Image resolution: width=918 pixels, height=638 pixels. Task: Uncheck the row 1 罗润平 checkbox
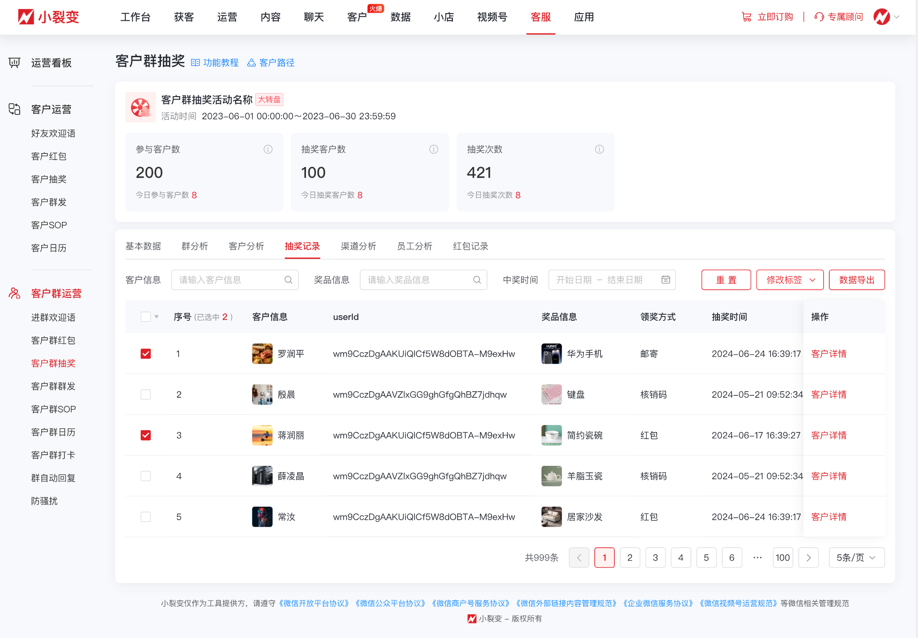tap(145, 354)
